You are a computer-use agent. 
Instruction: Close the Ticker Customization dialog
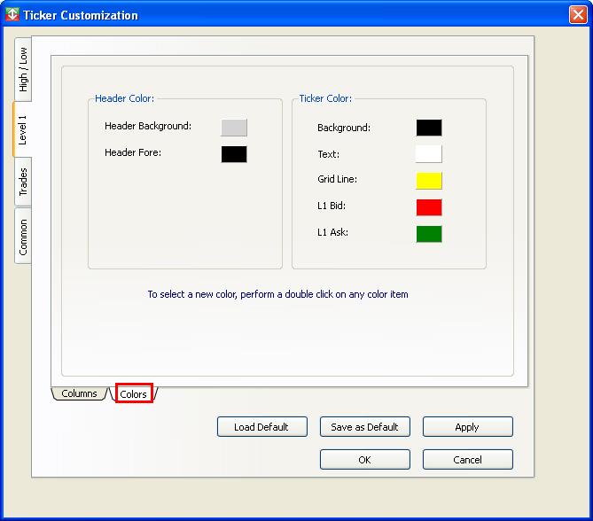tap(578, 14)
